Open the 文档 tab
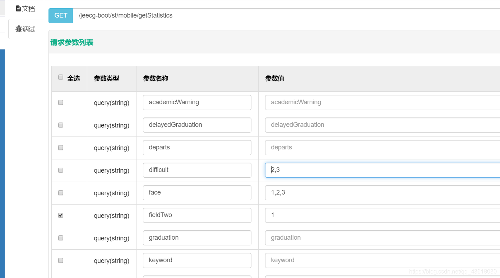Image resolution: width=500 pixels, height=278 pixels. [26, 9]
